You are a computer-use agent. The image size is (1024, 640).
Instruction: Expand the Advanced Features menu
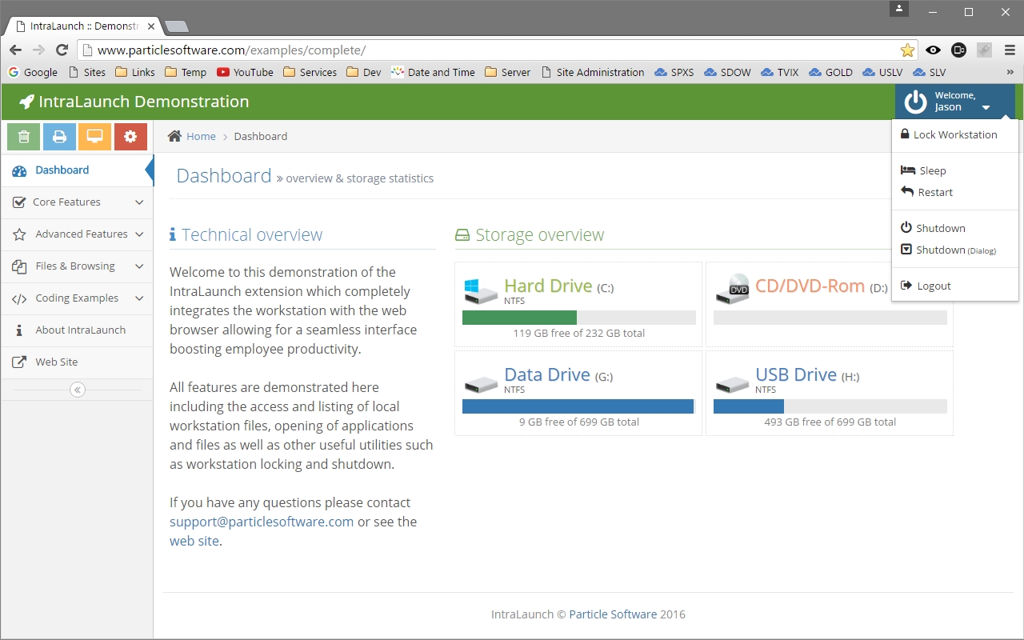tap(77, 234)
